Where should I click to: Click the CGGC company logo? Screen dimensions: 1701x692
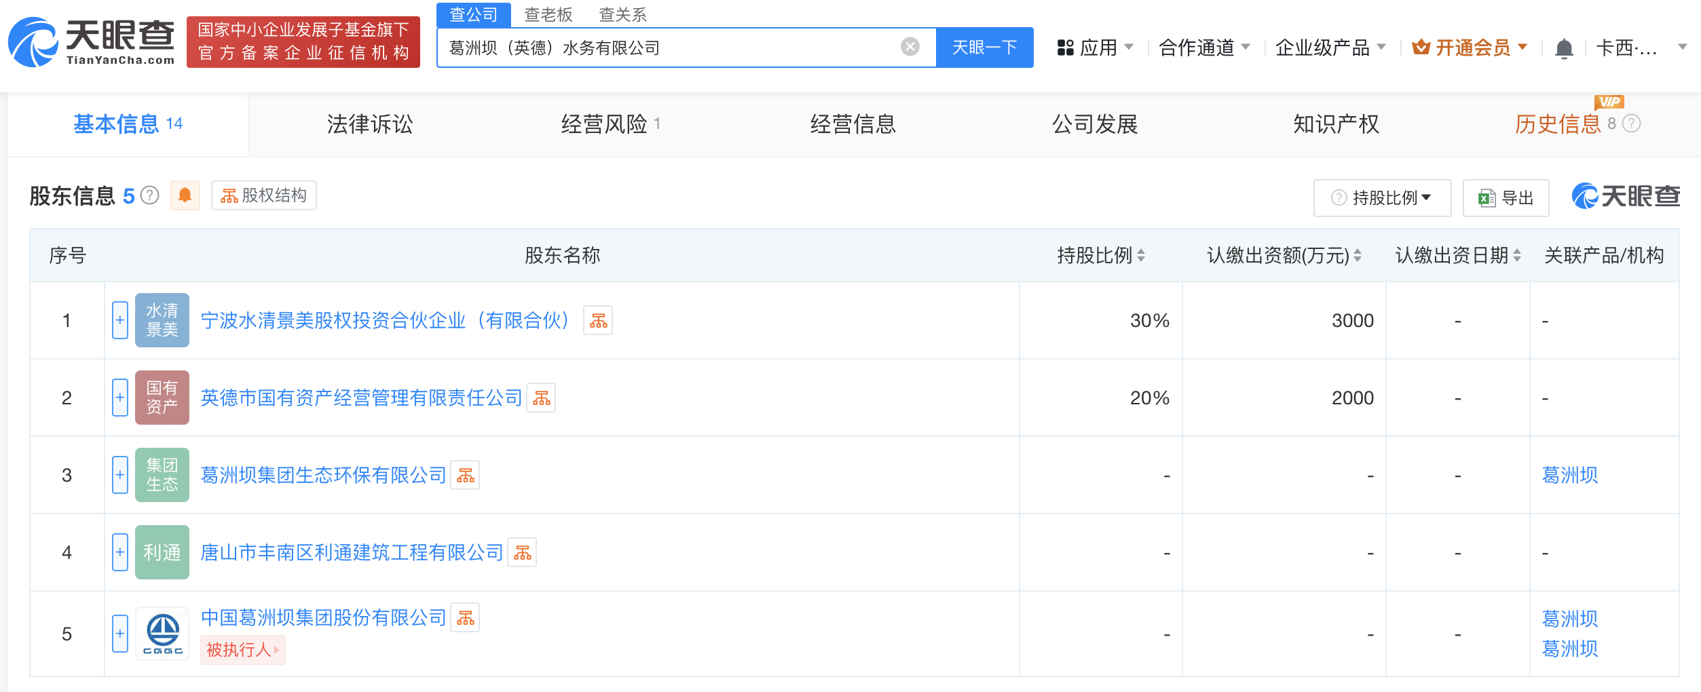tap(162, 634)
